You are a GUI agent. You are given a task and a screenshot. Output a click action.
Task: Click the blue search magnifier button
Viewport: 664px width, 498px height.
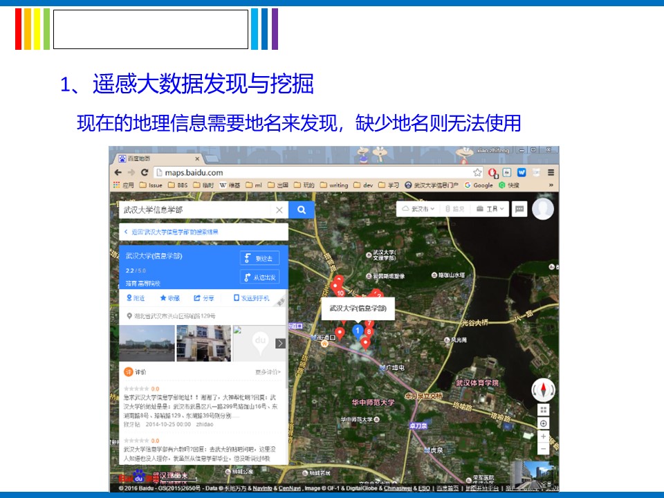point(302,210)
